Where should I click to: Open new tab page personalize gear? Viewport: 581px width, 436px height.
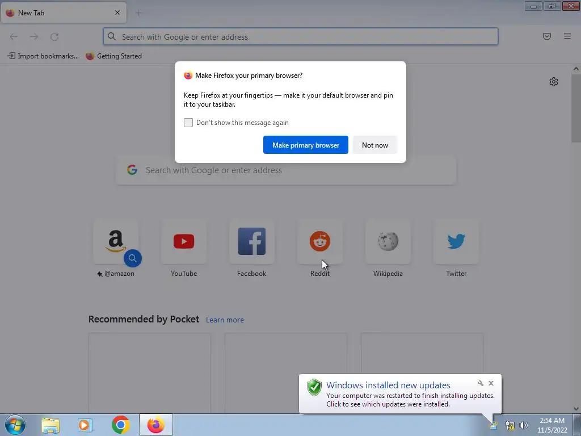point(554,82)
